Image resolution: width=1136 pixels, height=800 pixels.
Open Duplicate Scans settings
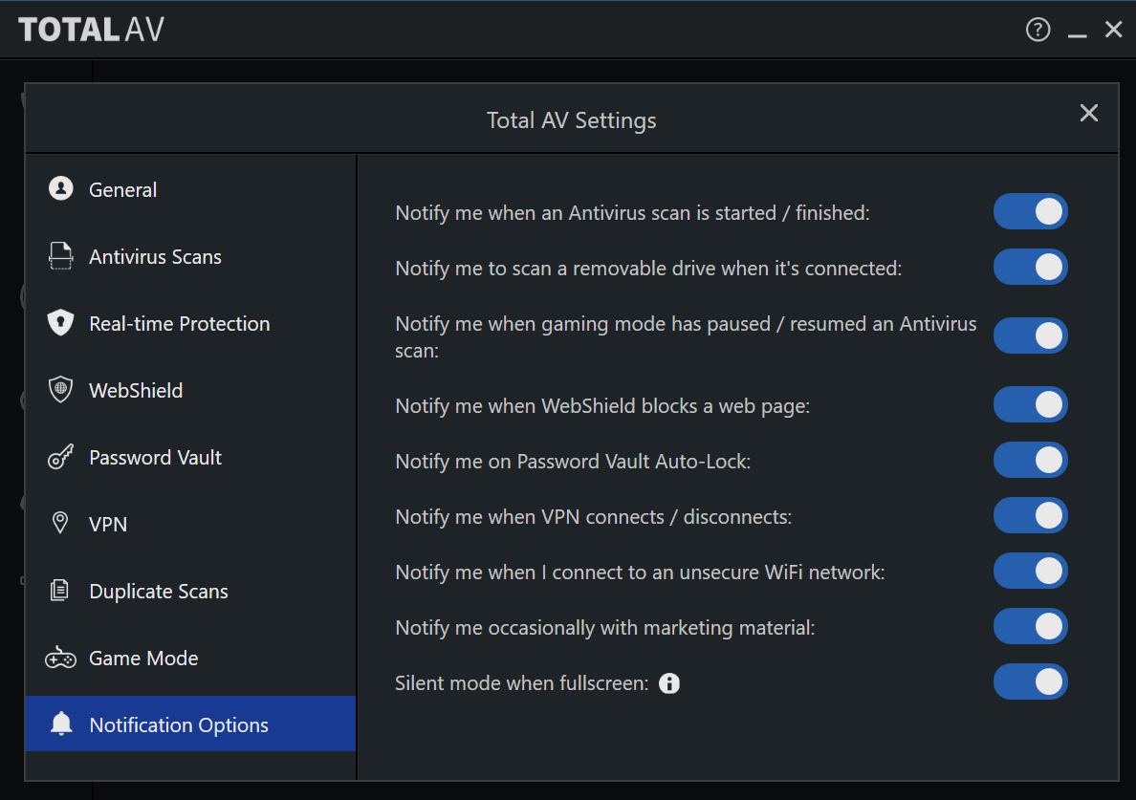coord(190,591)
